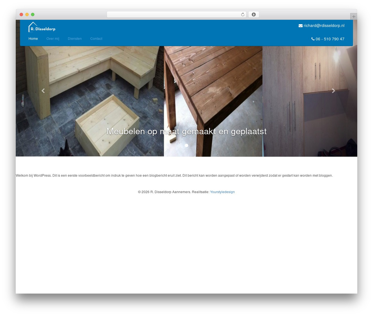Select the carousel slide indicator dot
This screenshot has width=373, height=316.
point(186,145)
